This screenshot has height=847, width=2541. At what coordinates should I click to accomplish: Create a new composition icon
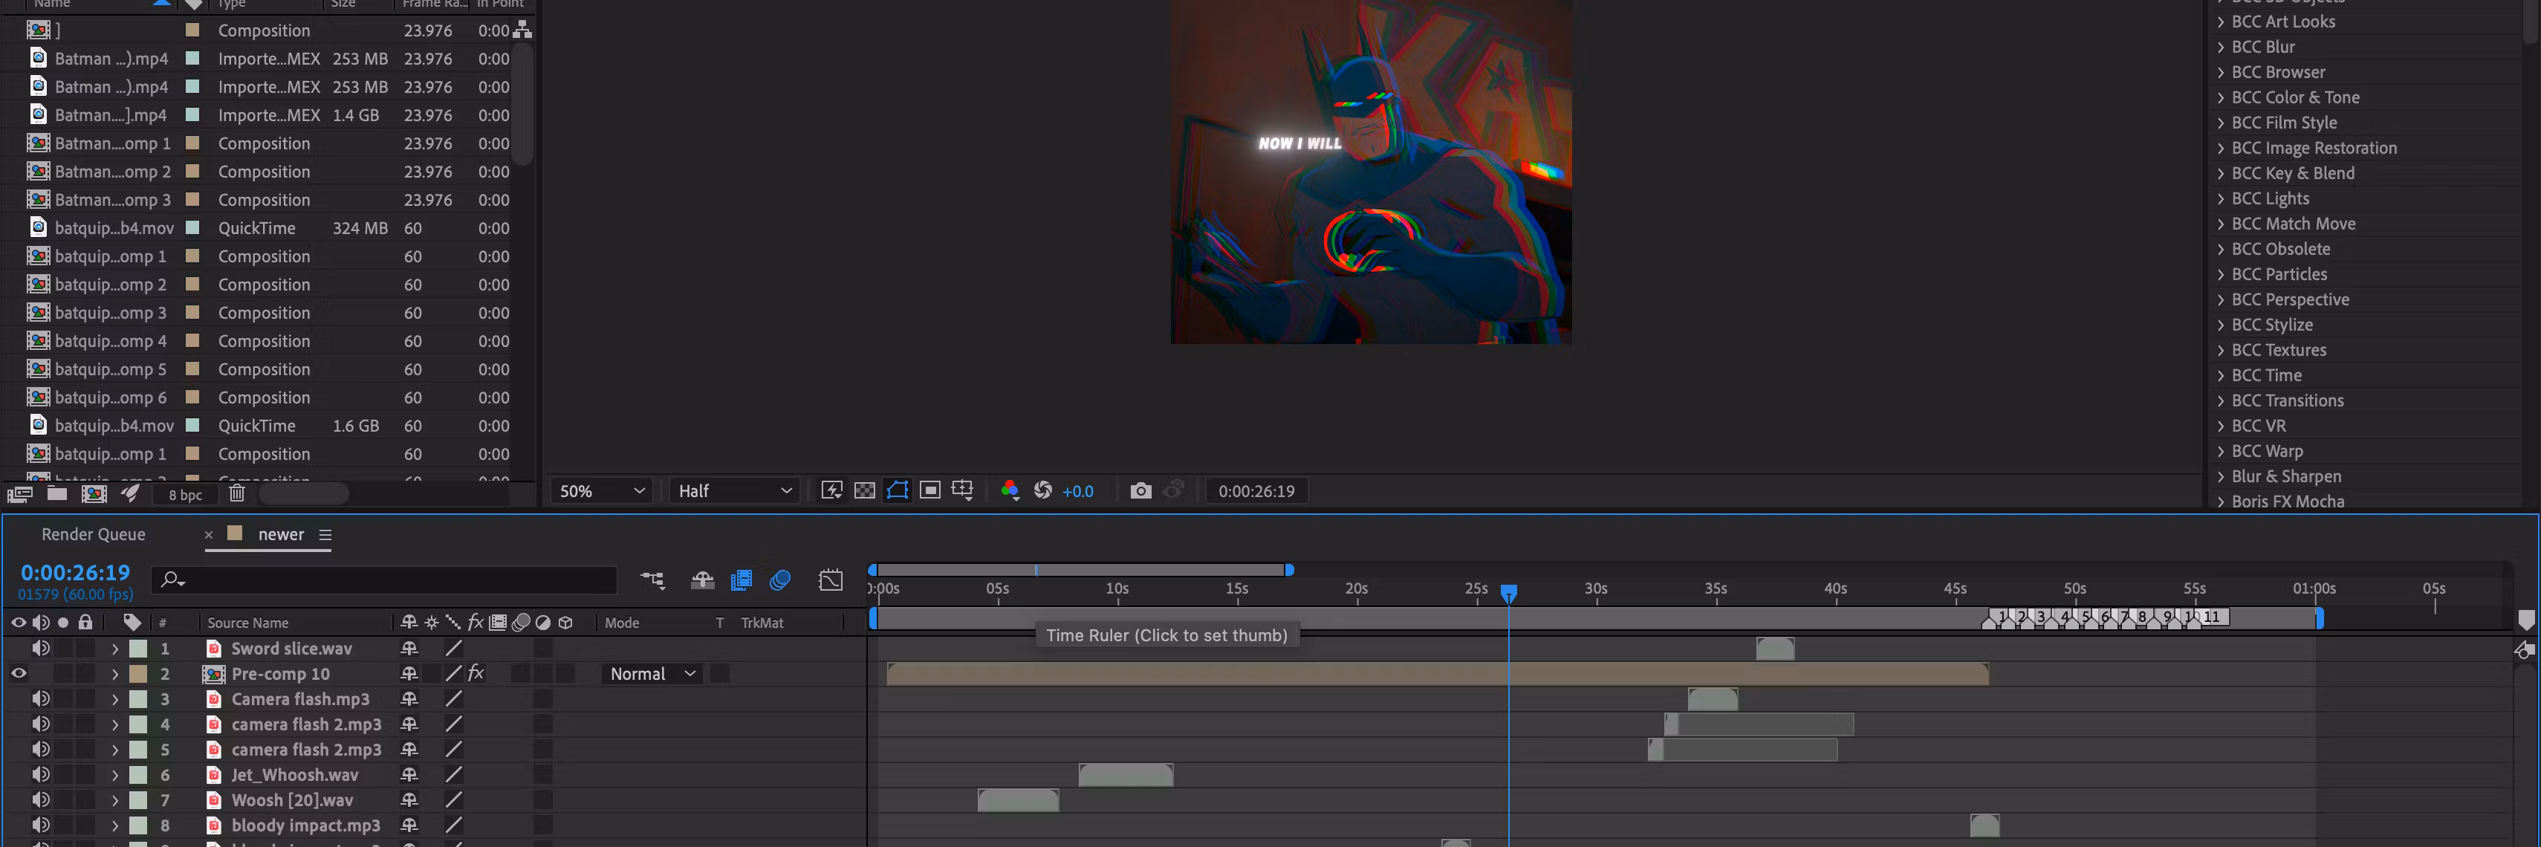[94, 493]
